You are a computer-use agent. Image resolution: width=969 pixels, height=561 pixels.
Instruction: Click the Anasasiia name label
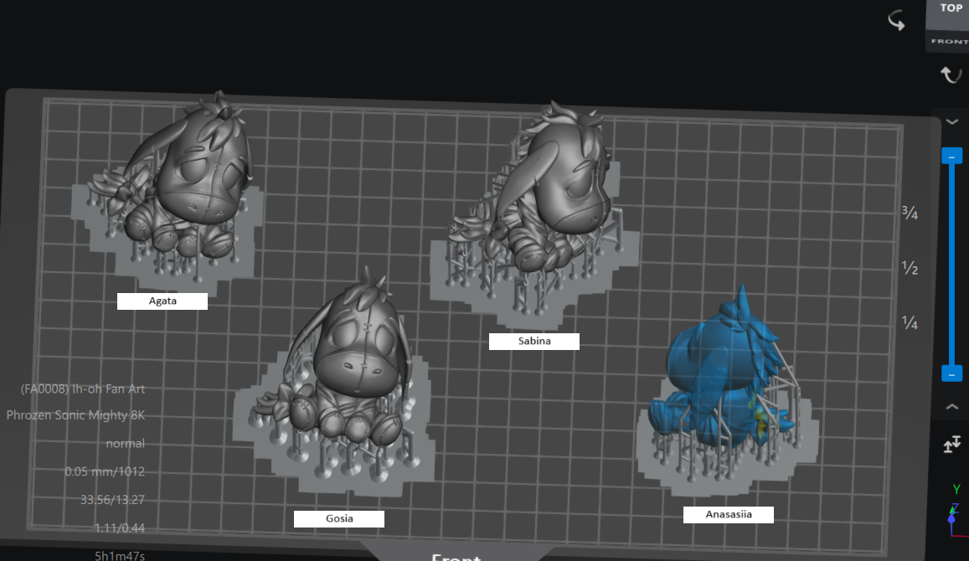(729, 515)
